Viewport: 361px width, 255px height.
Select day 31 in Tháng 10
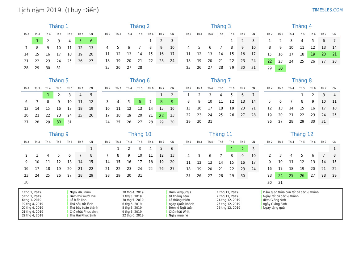[140, 175]
